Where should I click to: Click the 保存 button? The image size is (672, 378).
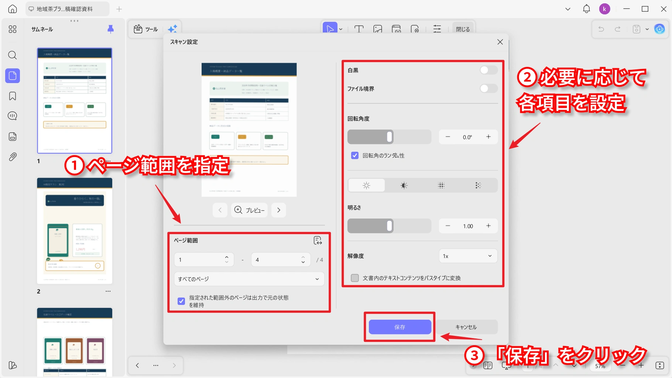pos(400,327)
